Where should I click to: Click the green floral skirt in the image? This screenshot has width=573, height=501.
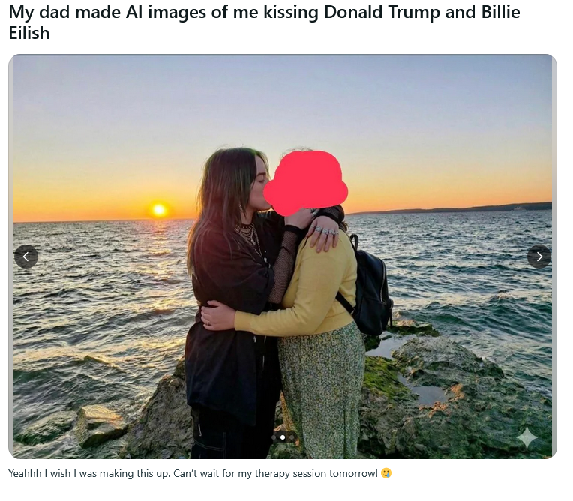pyautogui.click(x=322, y=389)
